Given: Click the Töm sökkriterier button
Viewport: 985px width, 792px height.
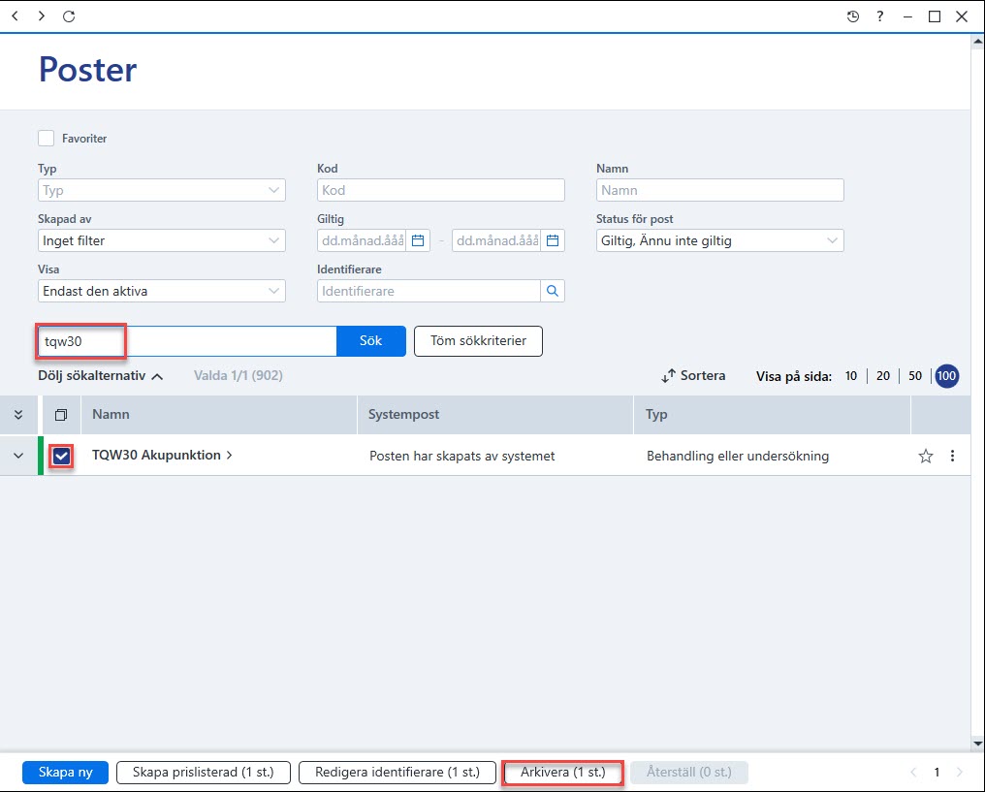Looking at the screenshot, I should pyautogui.click(x=478, y=341).
